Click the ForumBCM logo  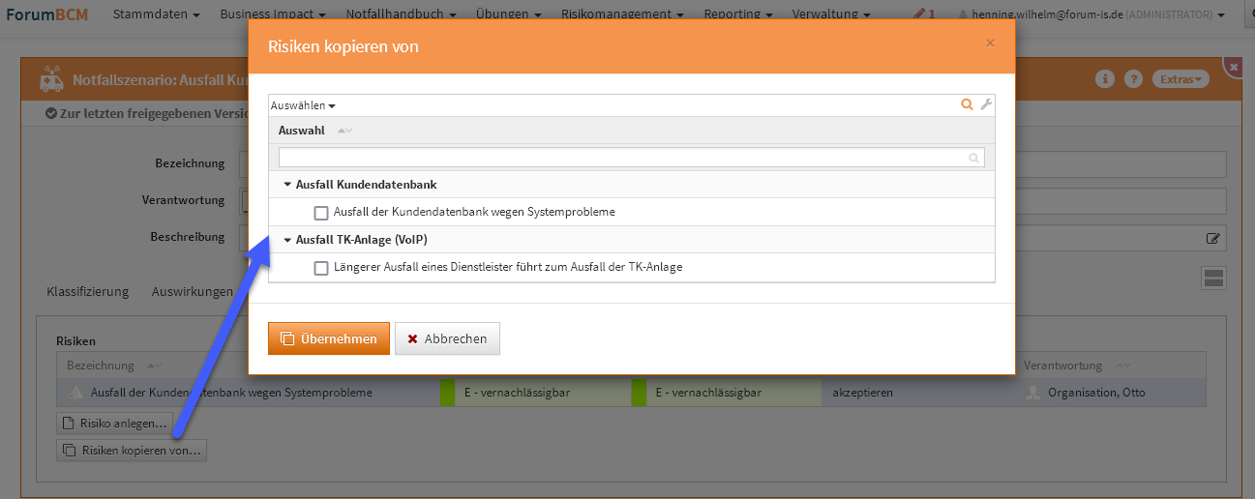click(46, 15)
